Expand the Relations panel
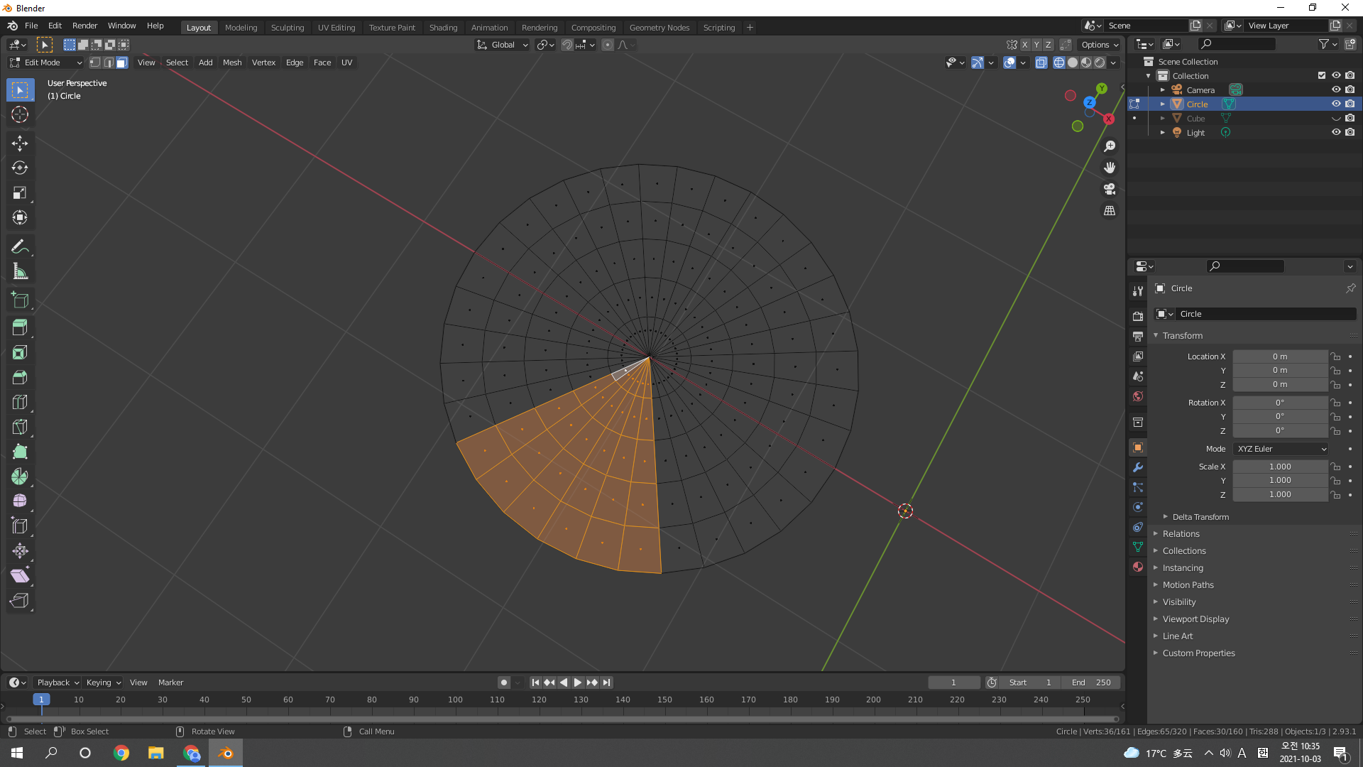This screenshot has width=1363, height=767. point(1181,533)
